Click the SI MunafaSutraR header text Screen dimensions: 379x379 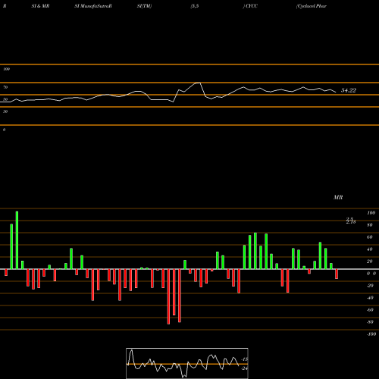[93, 6]
